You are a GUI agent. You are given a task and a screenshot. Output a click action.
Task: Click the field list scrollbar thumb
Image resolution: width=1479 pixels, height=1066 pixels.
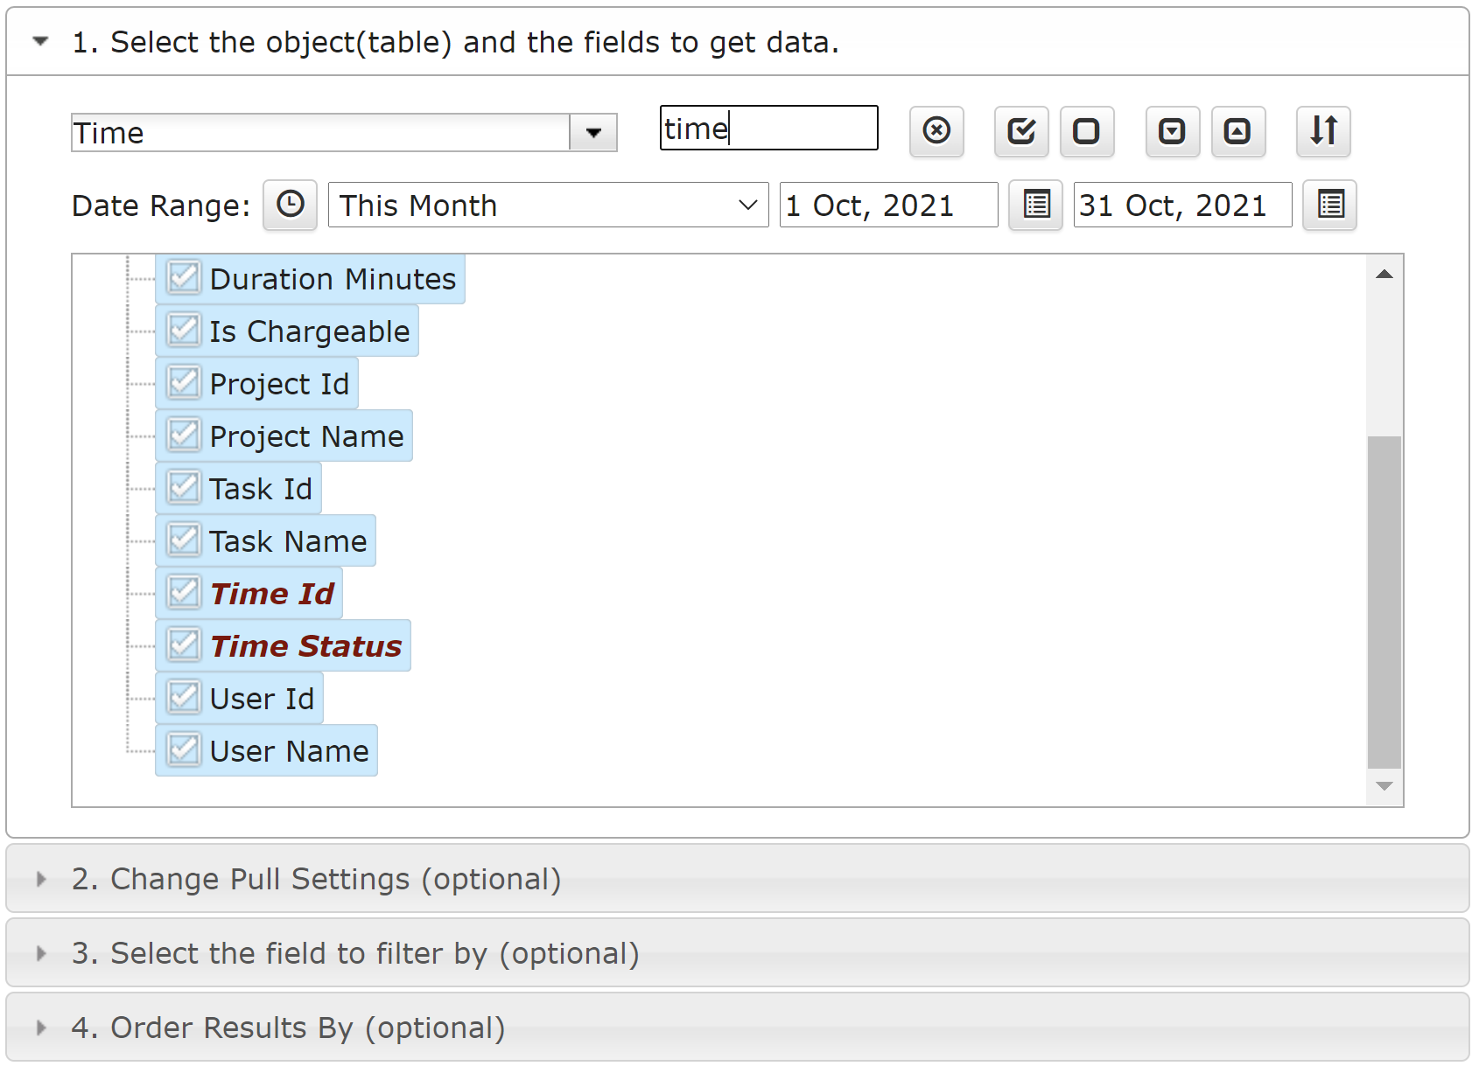[1384, 602]
